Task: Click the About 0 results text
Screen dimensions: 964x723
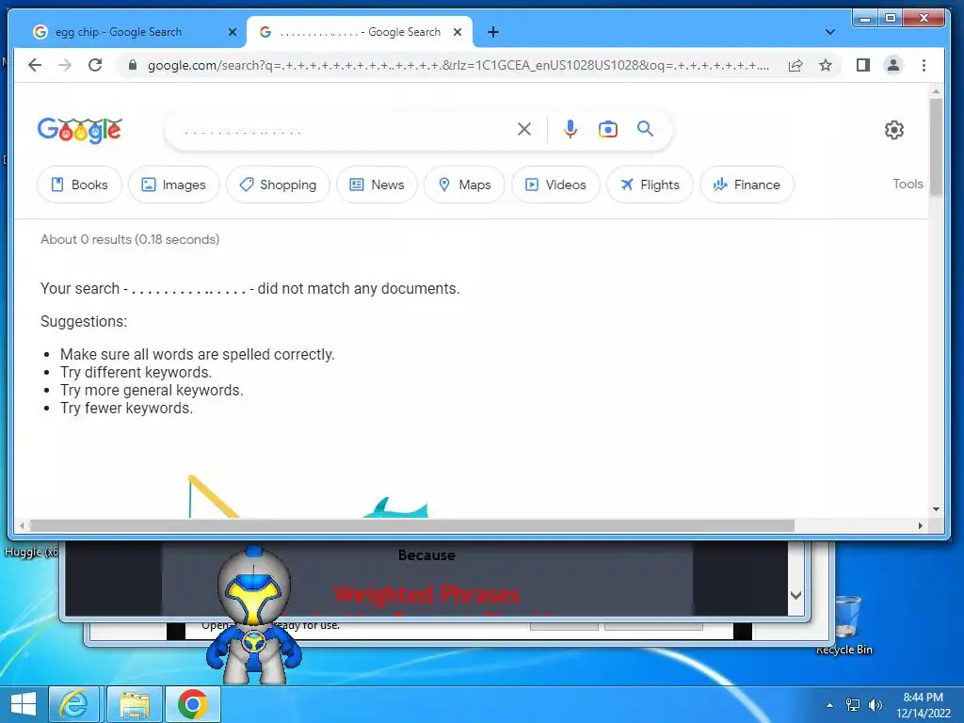Action: 130,239
